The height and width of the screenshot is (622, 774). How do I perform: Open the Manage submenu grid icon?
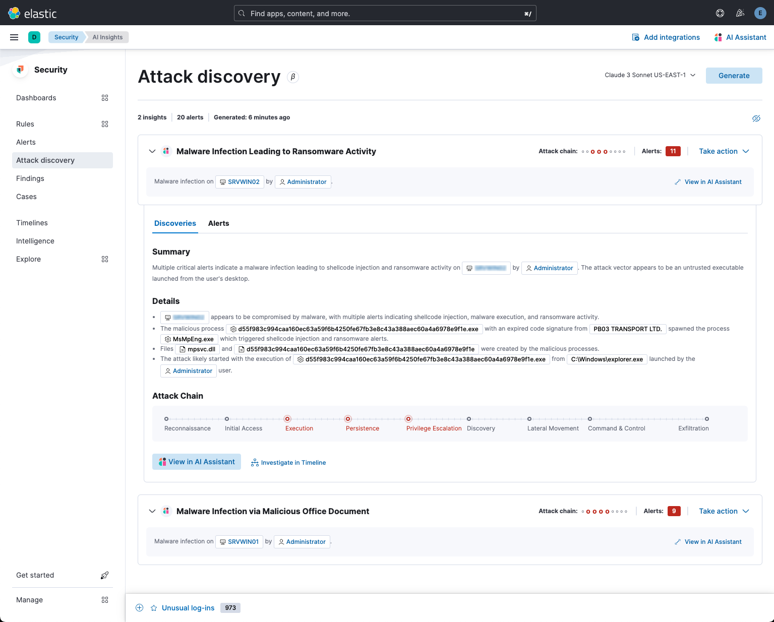105,600
